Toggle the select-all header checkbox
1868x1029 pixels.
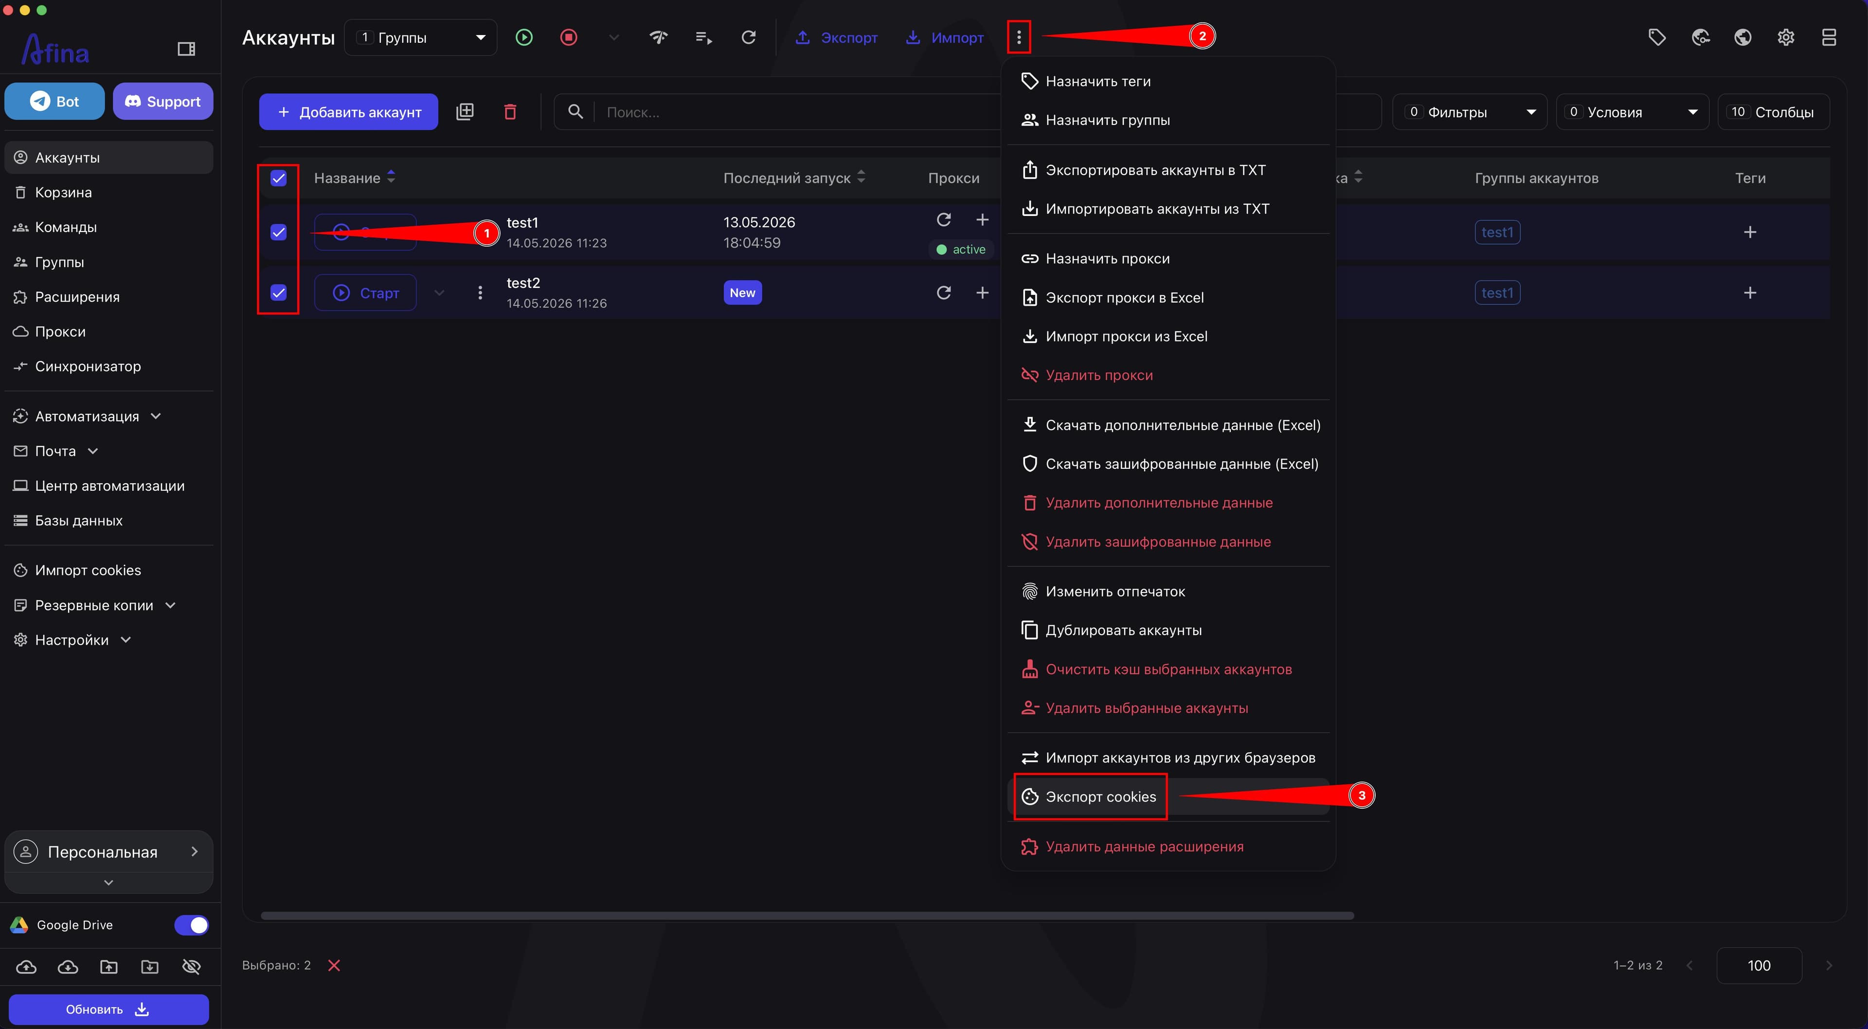(278, 177)
